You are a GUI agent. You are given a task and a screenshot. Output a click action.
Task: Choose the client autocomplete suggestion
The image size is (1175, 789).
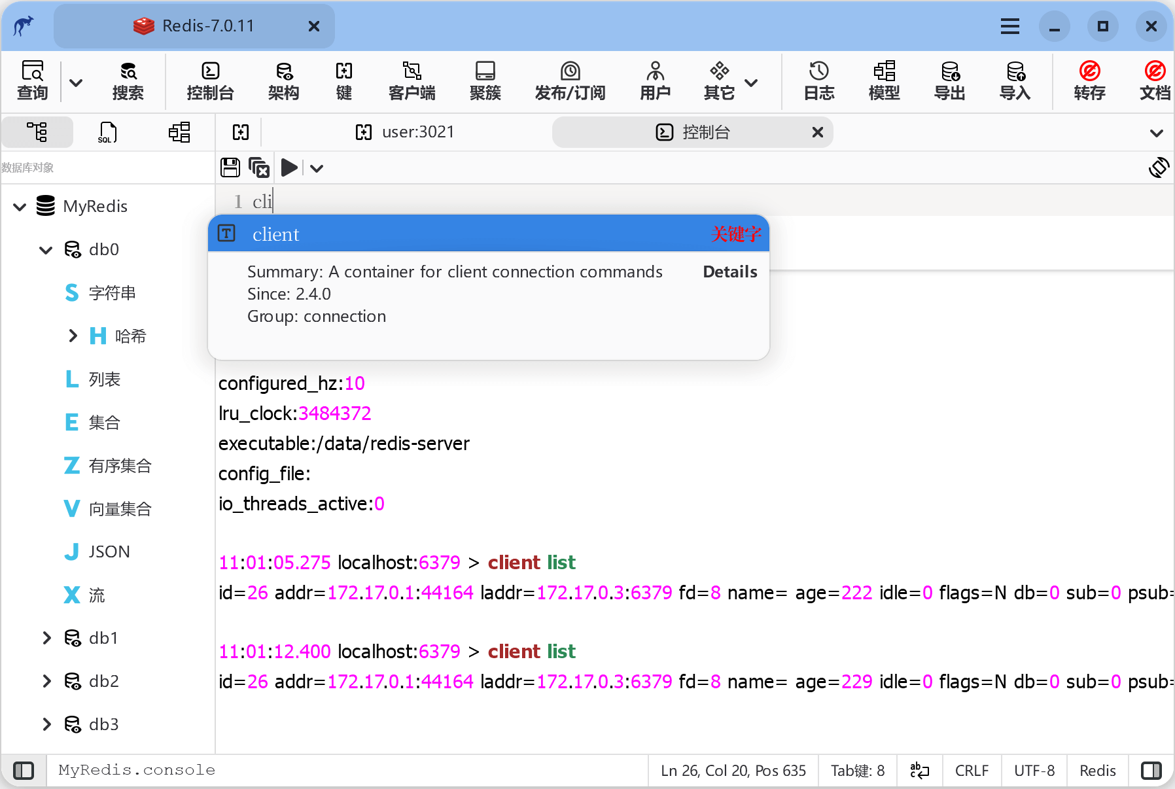coord(488,234)
